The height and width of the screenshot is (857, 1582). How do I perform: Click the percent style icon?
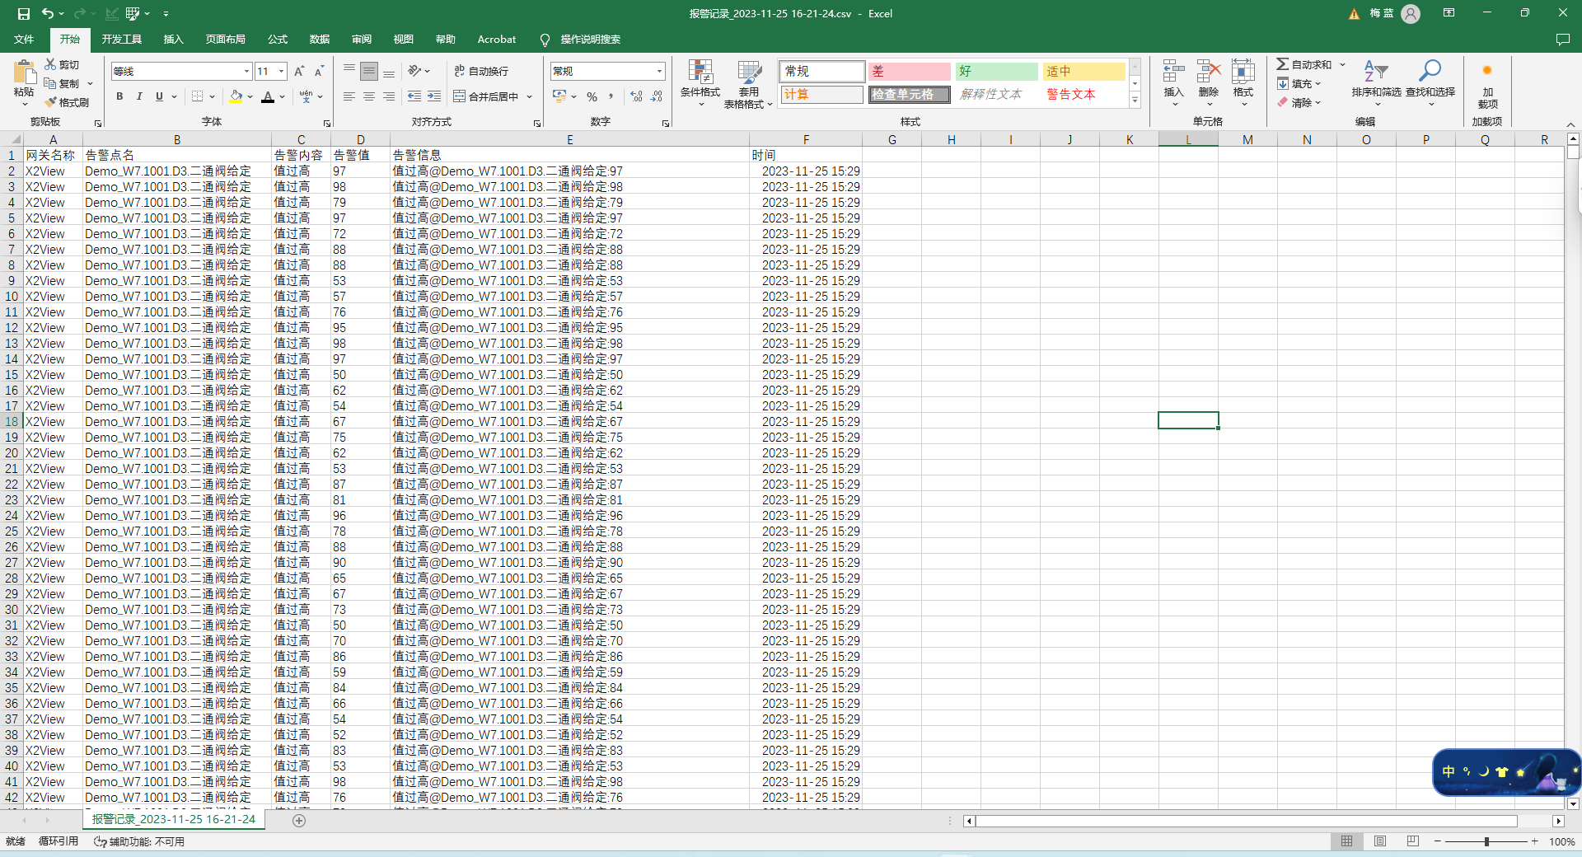pos(592,96)
